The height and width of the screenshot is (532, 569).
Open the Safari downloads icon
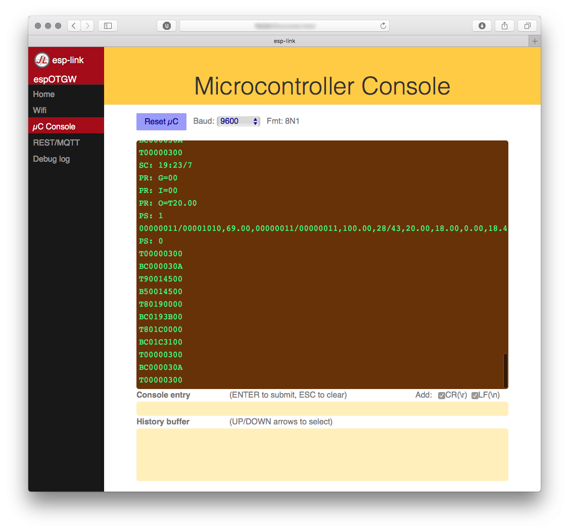tap(482, 26)
